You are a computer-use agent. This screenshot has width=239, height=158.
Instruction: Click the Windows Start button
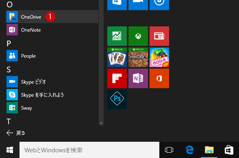[10, 150]
